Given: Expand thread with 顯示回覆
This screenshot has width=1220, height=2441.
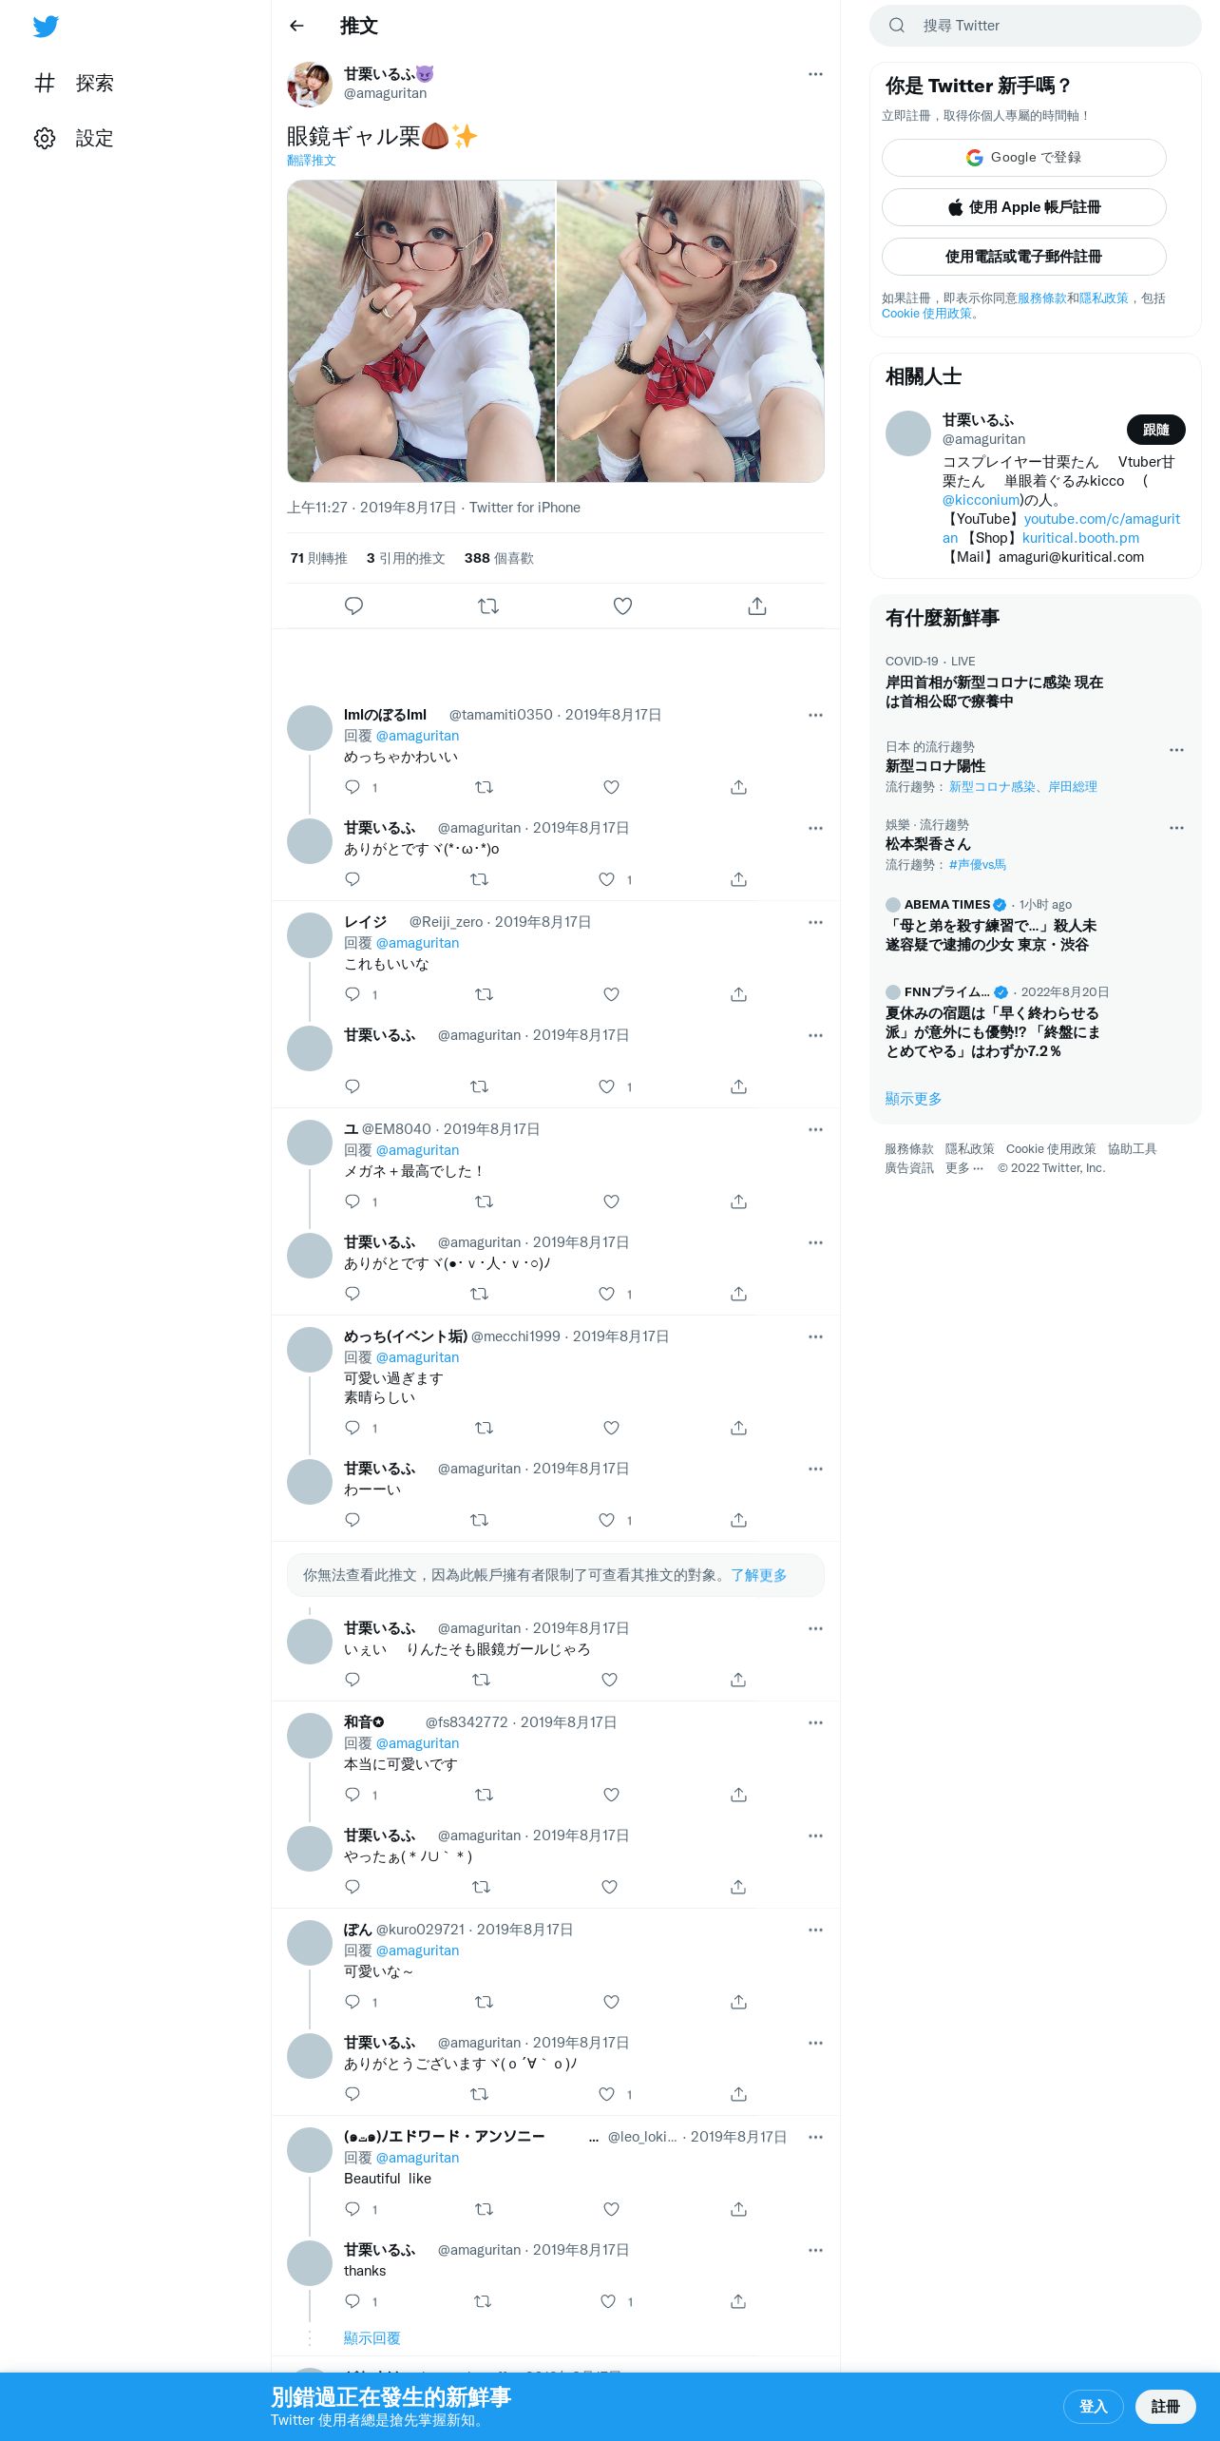Looking at the screenshot, I should click(x=372, y=2337).
